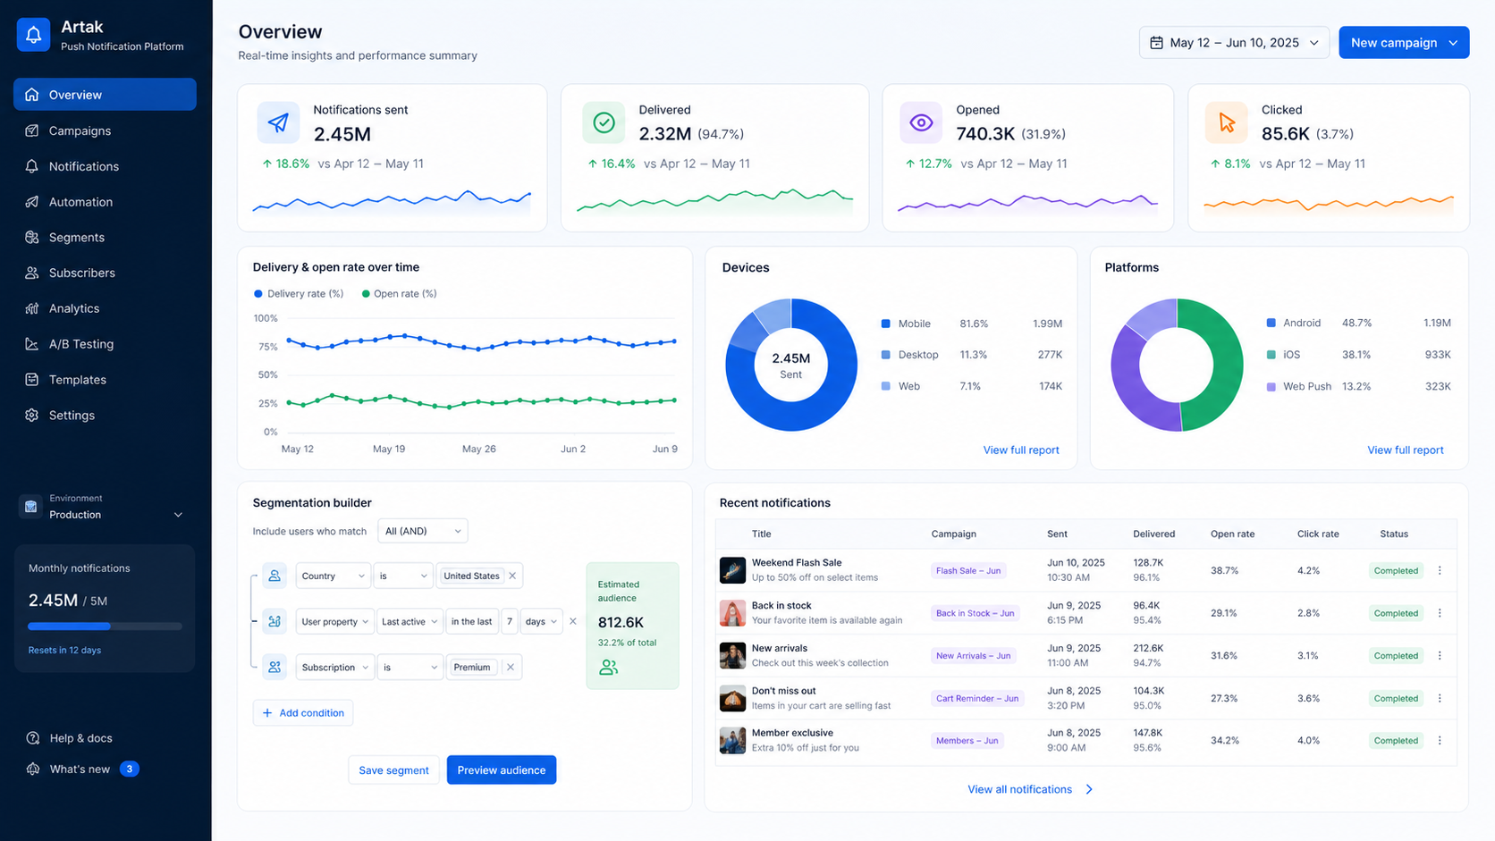Toggle the Delivery rate (%) legend series
Screen dimensions: 1495x841
coord(299,293)
